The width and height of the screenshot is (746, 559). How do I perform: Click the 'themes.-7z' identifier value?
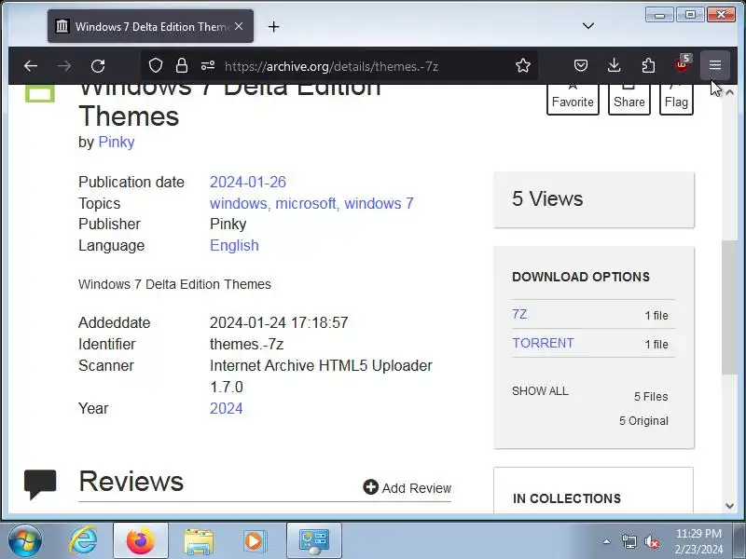click(x=246, y=344)
